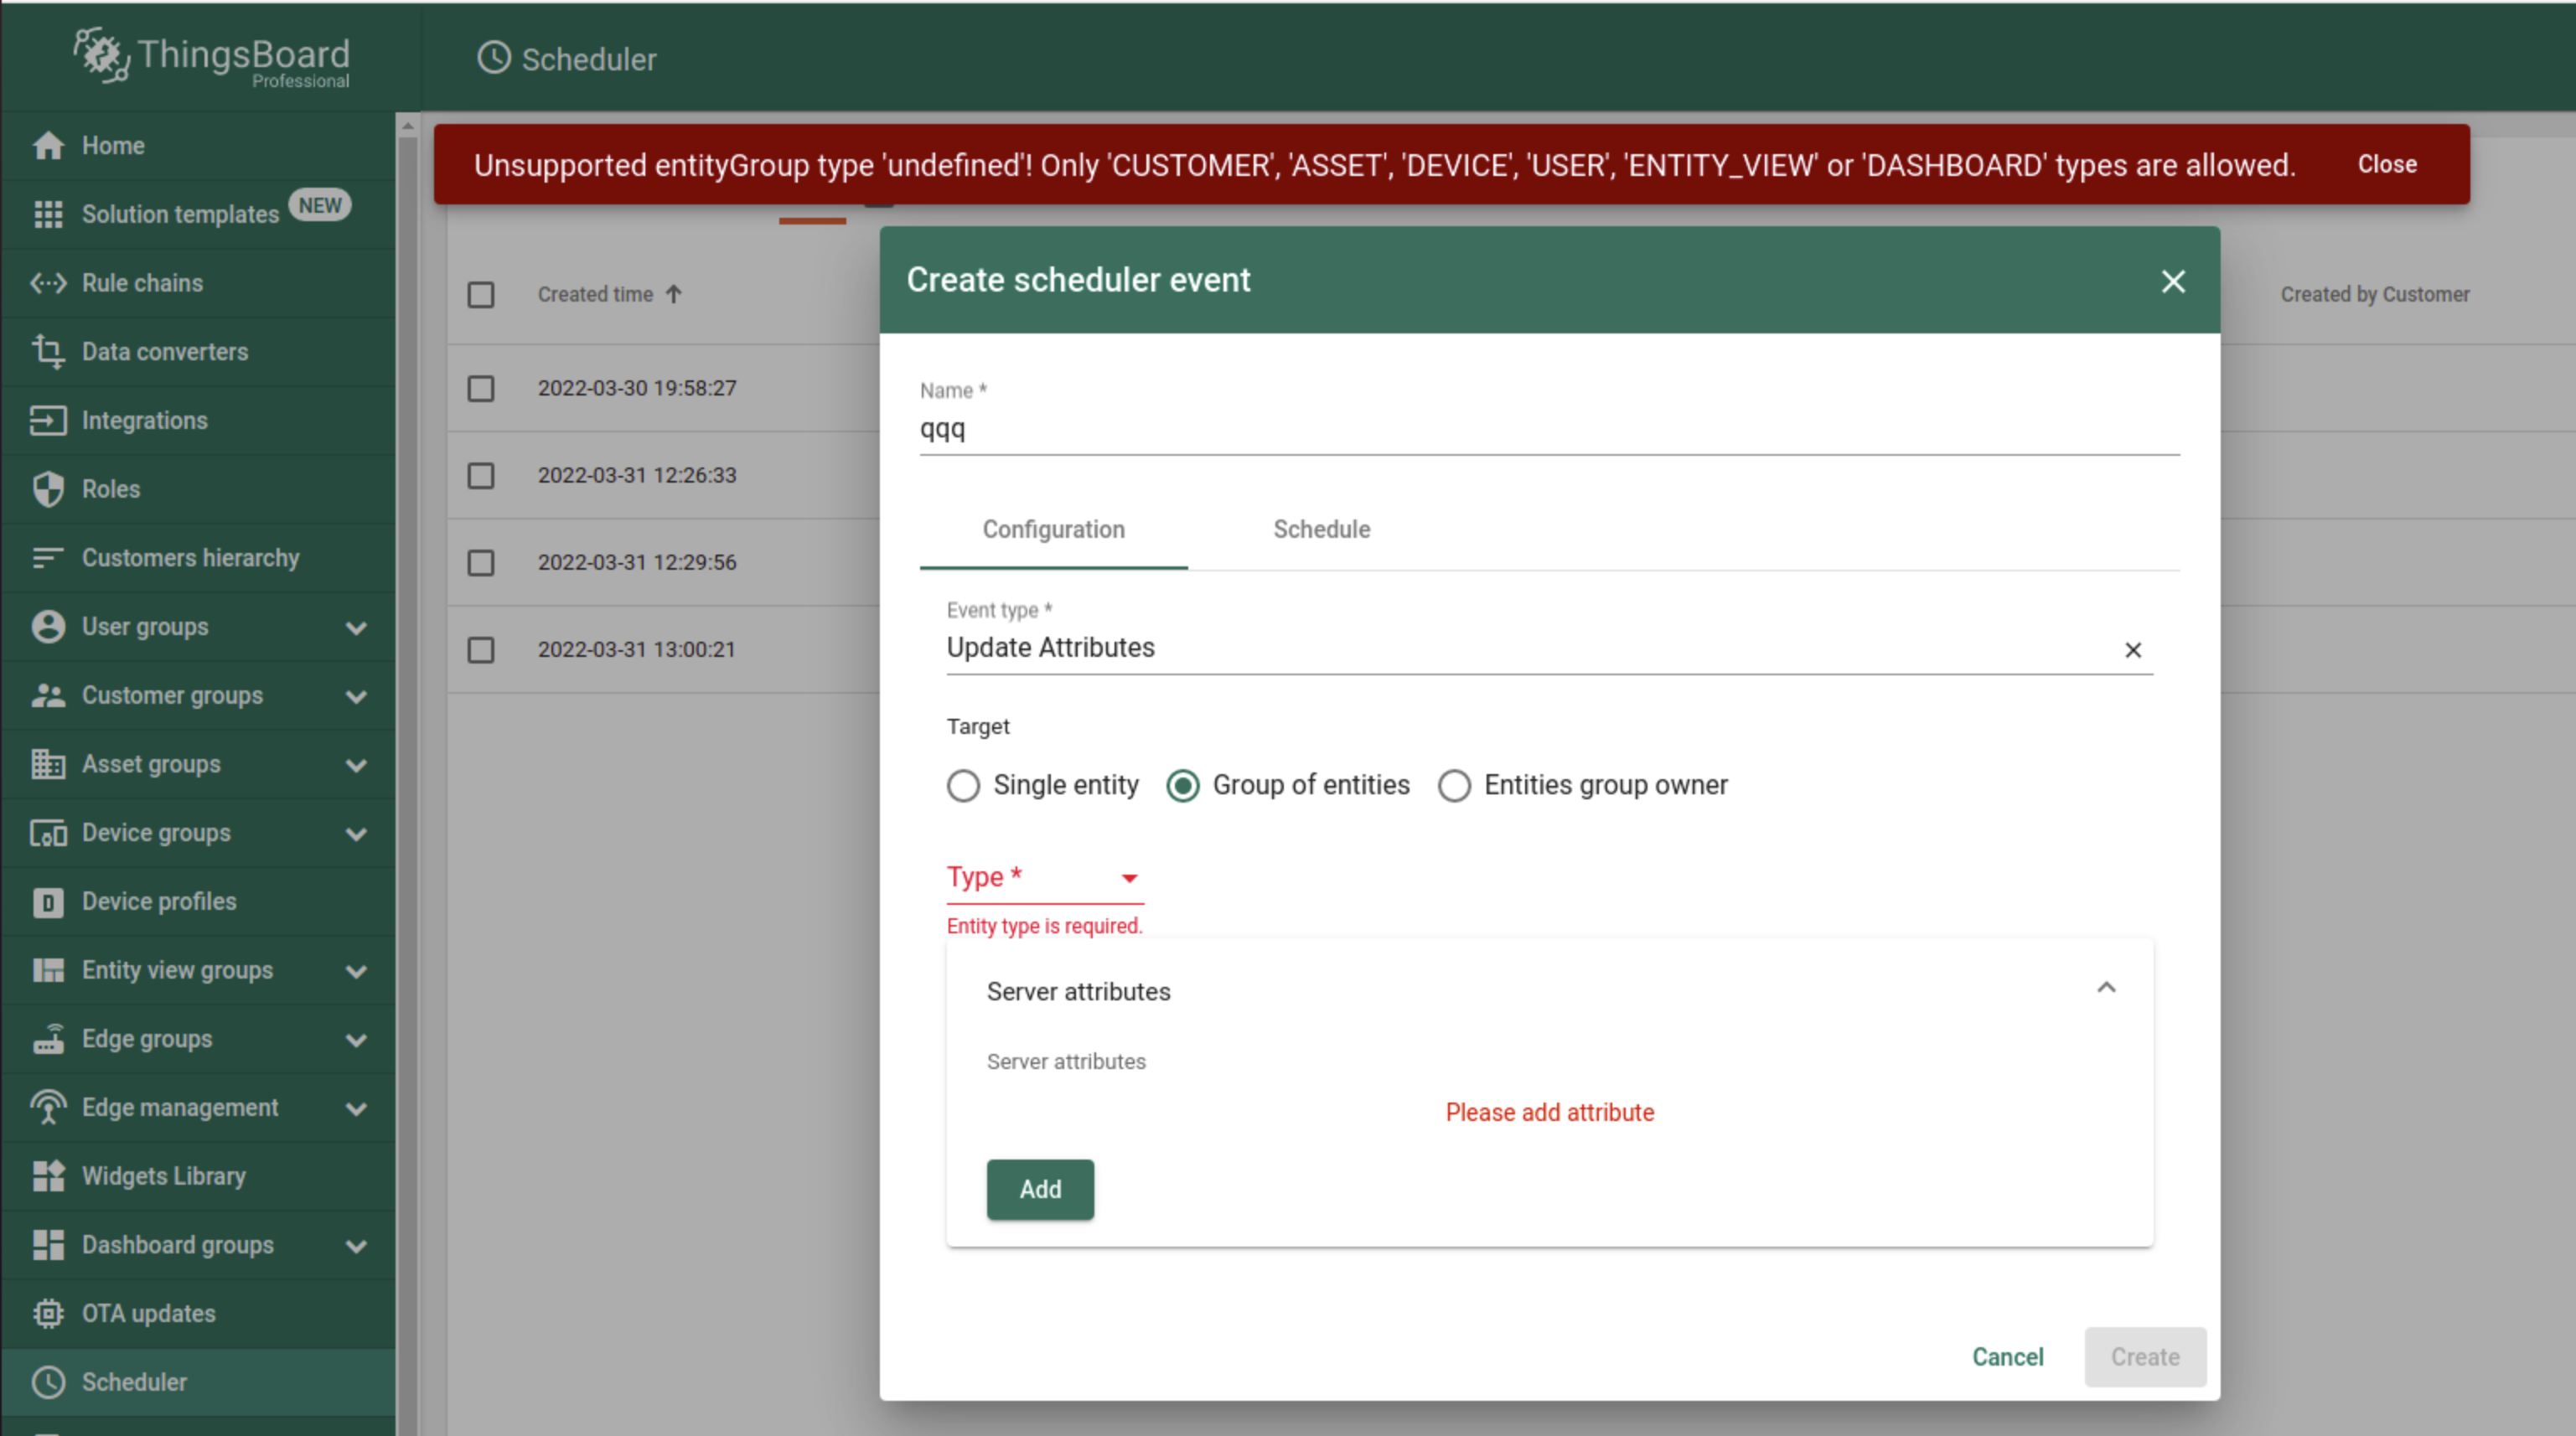Select the Single entity radio button
Image resolution: width=2576 pixels, height=1436 pixels.
point(963,786)
